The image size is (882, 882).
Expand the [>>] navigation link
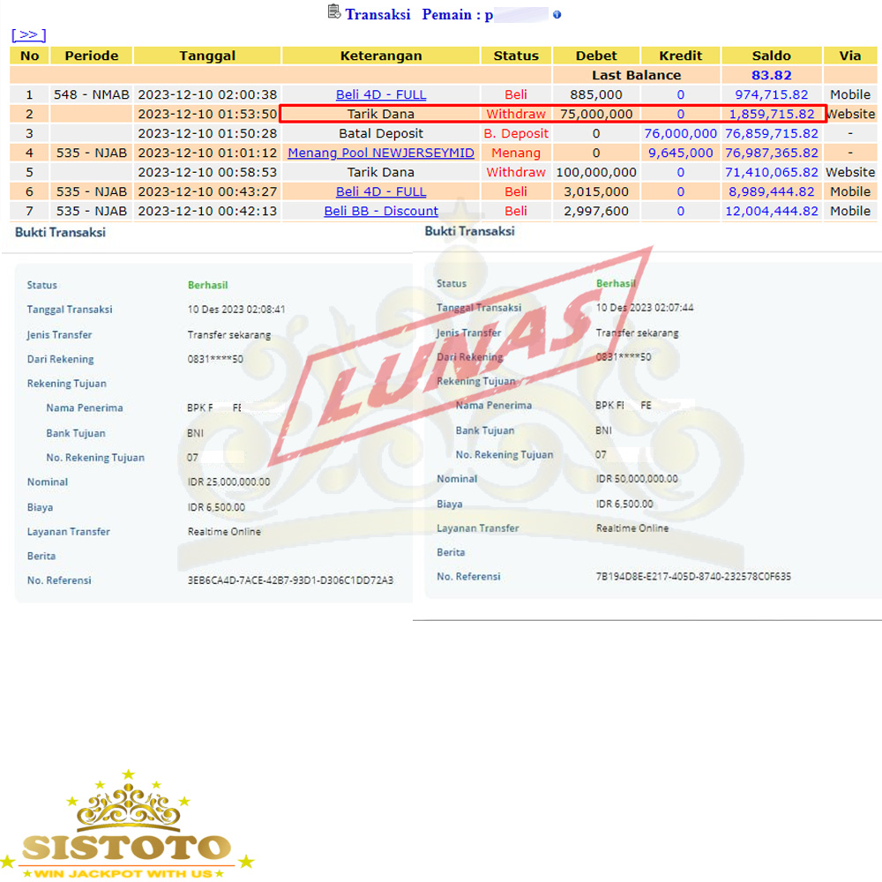[x=28, y=35]
